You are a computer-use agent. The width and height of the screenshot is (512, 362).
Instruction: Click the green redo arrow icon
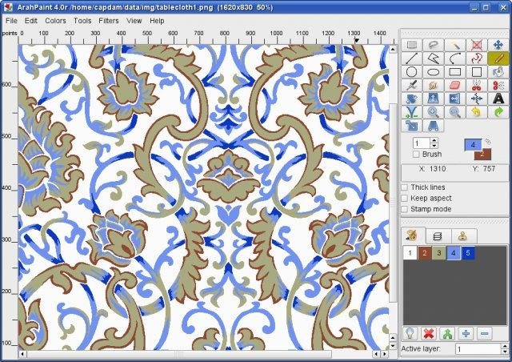(498, 112)
